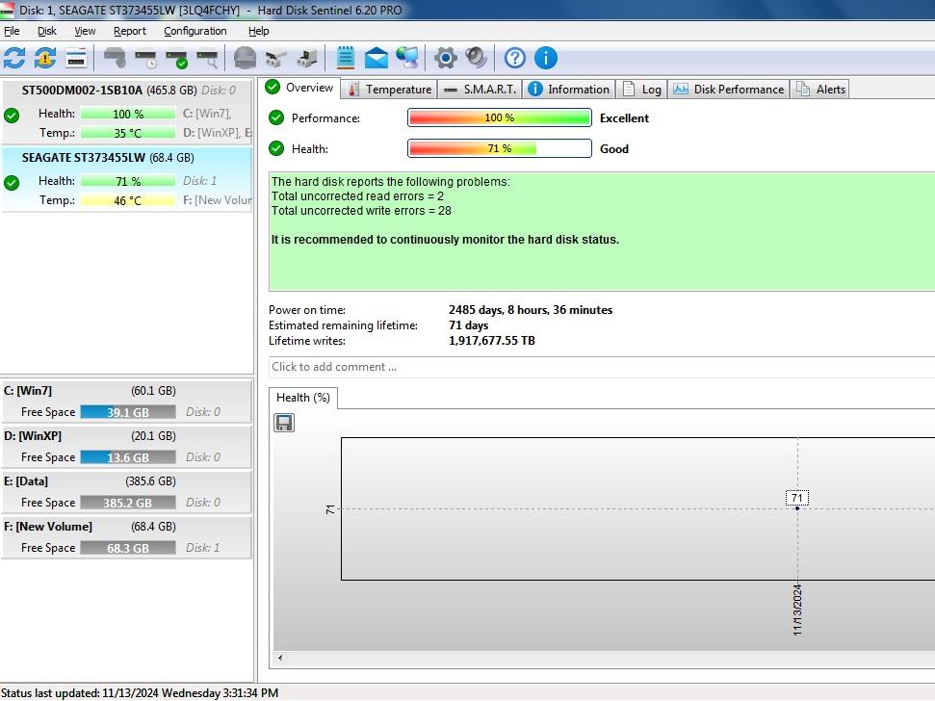Save the health graph using floppy icon

pos(284,423)
